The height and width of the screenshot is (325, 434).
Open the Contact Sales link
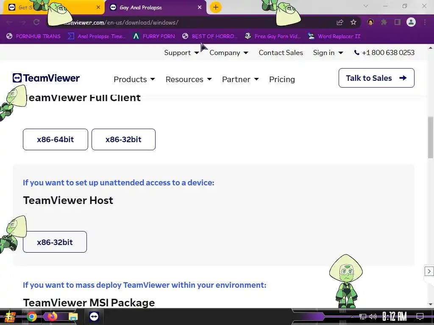tap(281, 52)
